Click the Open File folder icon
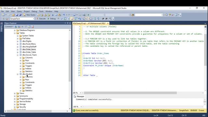 click(13, 15)
